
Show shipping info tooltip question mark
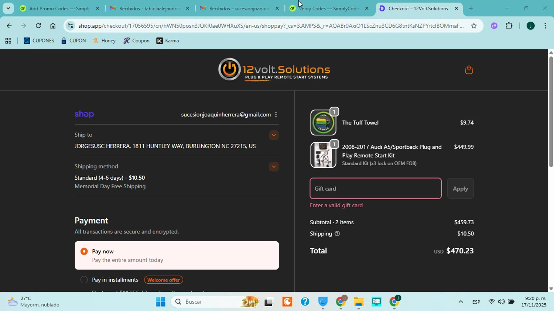(x=337, y=234)
